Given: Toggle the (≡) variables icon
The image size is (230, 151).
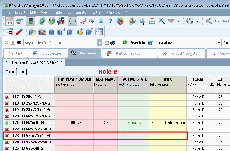Looking at the screenshot, I should click(x=72, y=21).
